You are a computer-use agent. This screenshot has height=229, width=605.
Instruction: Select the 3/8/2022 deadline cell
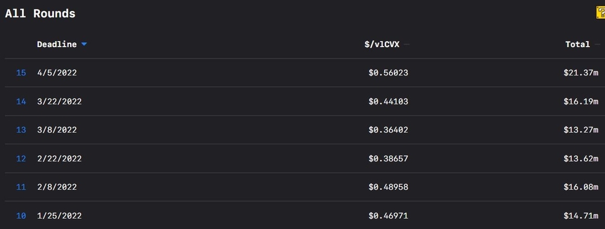(57, 130)
